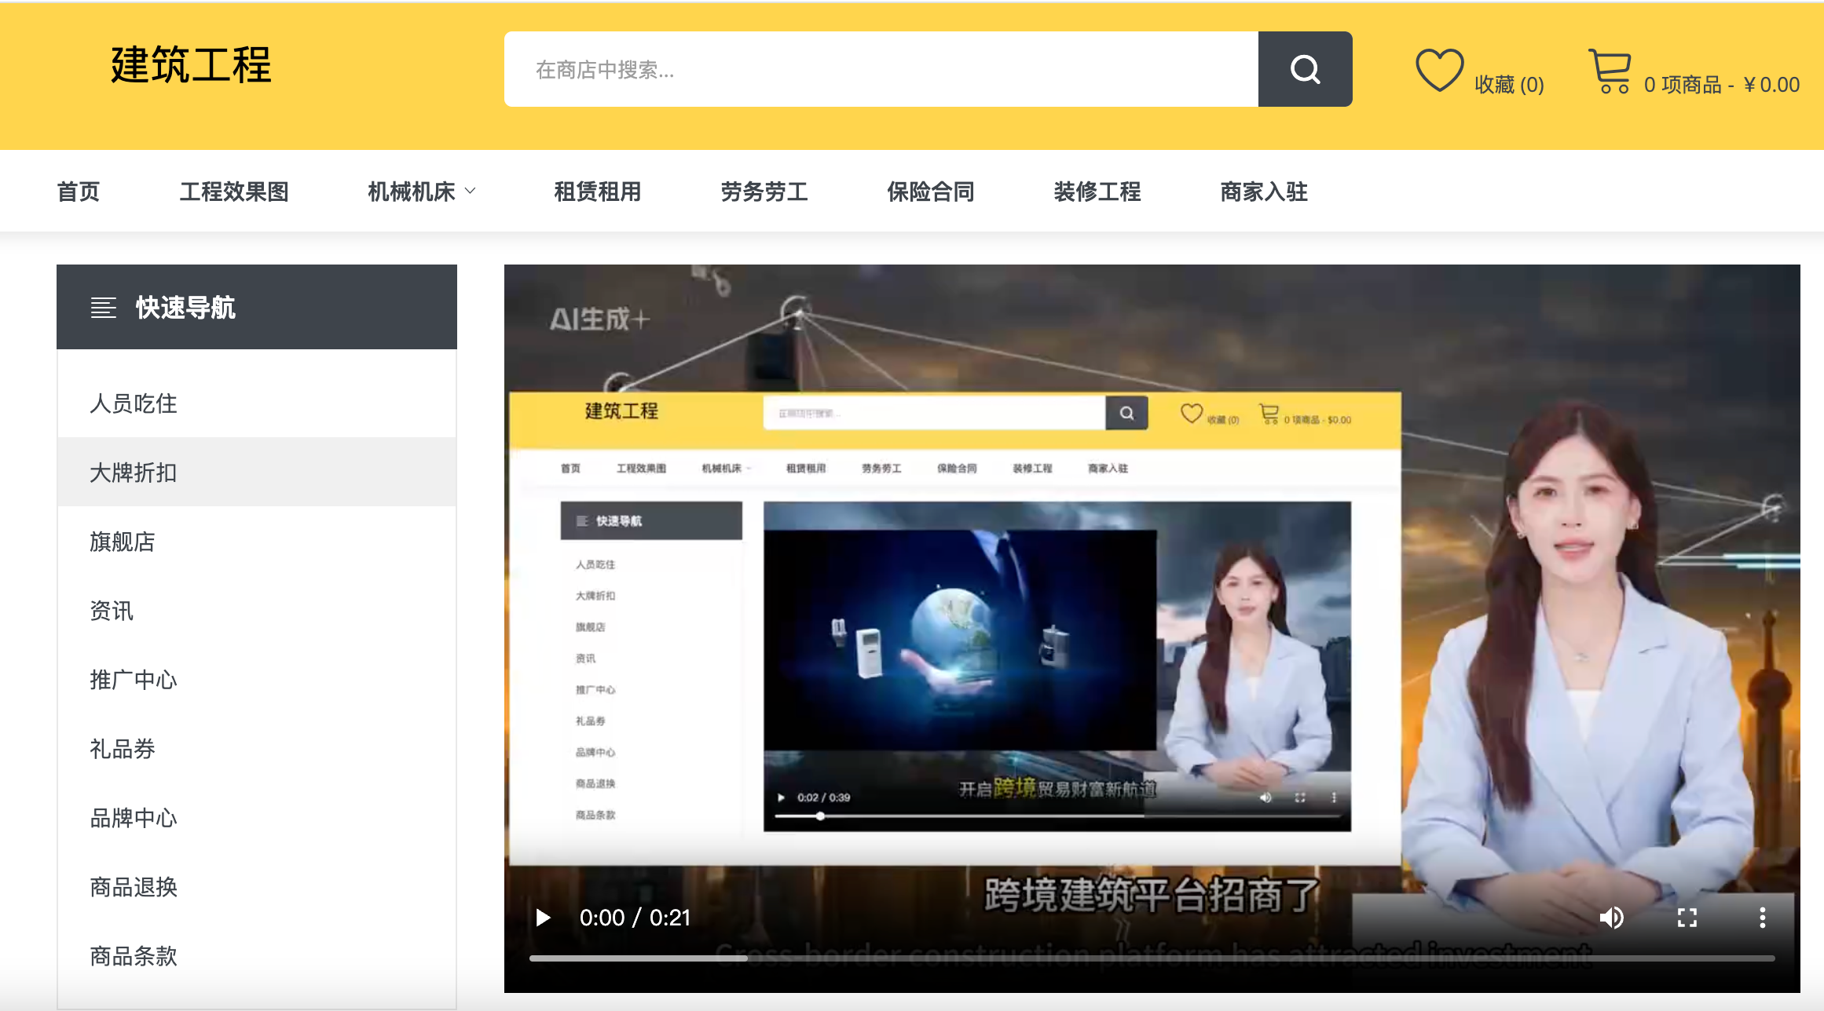1824x1011 pixels.
Task: Click 0 项商品 - ¥0.00 cart text
Action: (1722, 85)
